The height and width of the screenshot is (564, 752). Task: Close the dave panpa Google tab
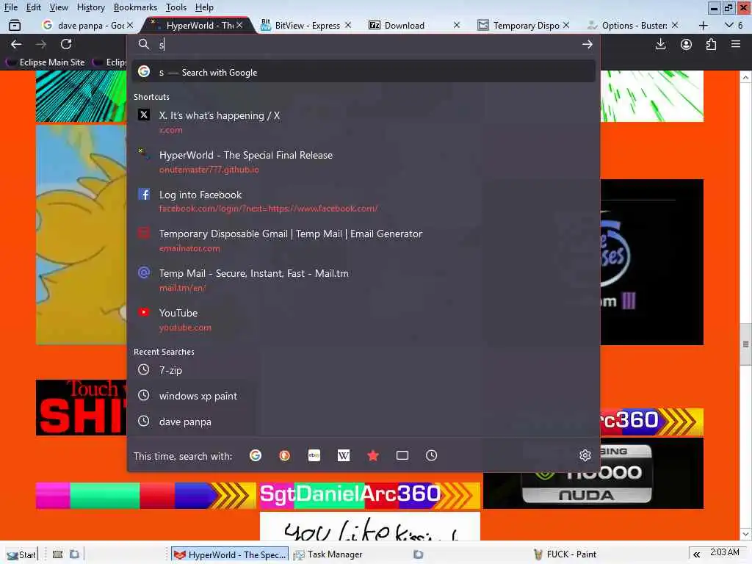[x=130, y=25]
